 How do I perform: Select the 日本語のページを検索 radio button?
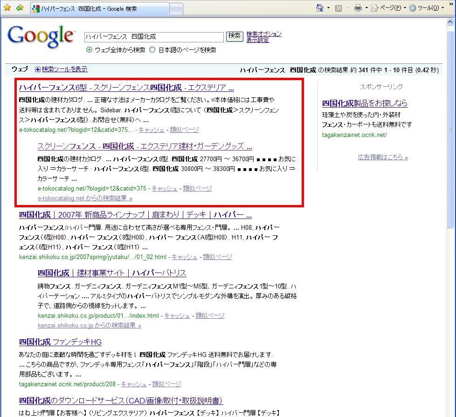tap(152, 50)
